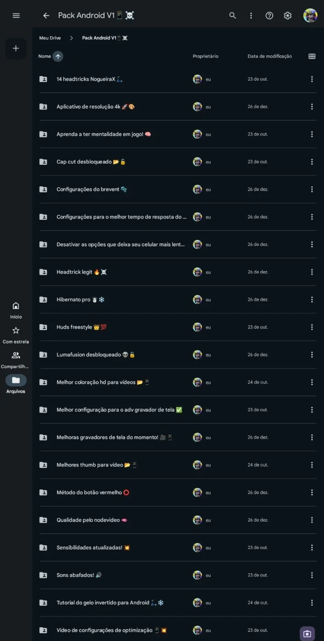Toggle name sort direction arrow
The width and height of the screenshot is (324, 641).
[58, 56]
